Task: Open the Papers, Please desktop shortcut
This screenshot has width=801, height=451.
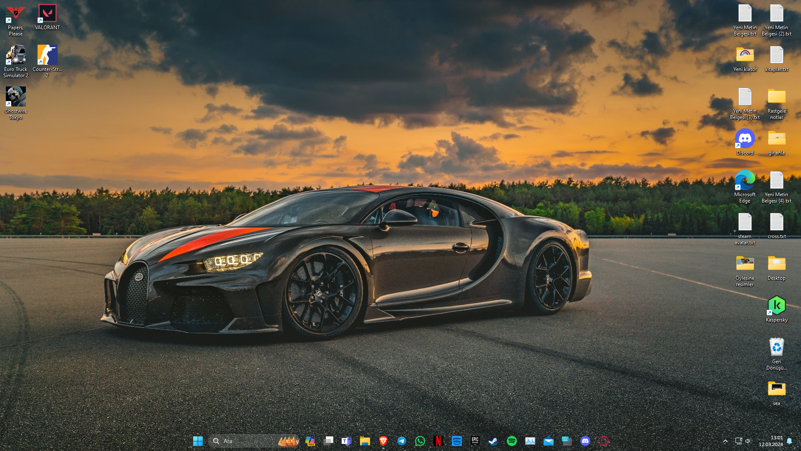Action: click(15, 20)
